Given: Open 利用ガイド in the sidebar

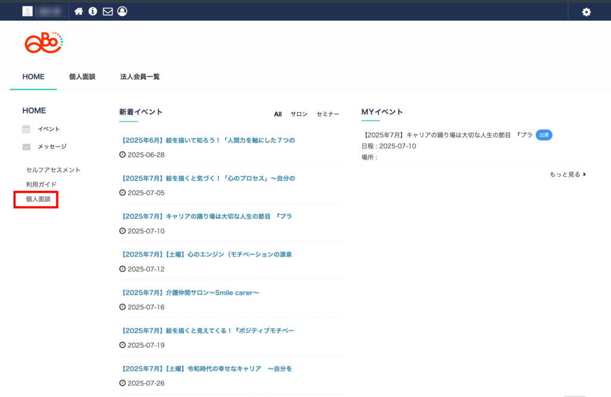Looking at the screenshot, I should pyautogui.click(x=41, y=185).
